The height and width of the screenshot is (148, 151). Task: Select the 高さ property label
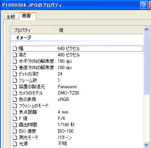click(23, 55)
